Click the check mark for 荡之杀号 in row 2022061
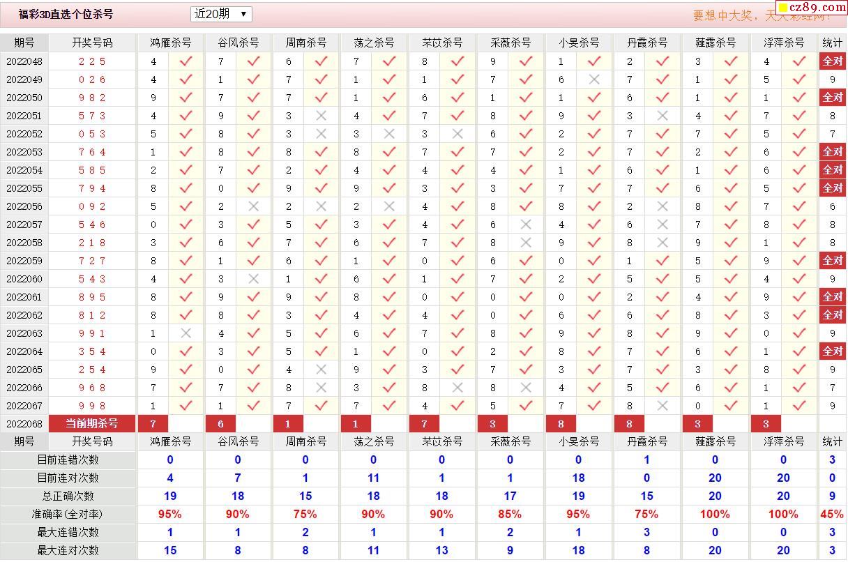This screenshot has width=848, height=562. [389, 297]
